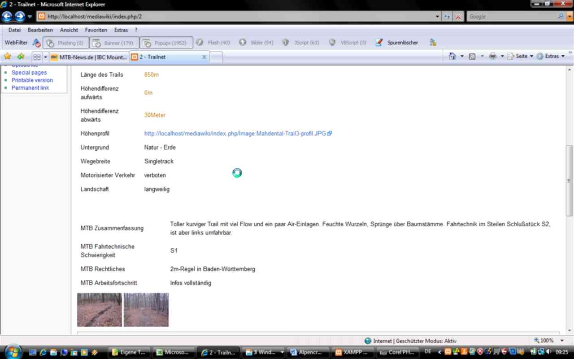Switch to the MTB-News.de tab

coord(88,57)
